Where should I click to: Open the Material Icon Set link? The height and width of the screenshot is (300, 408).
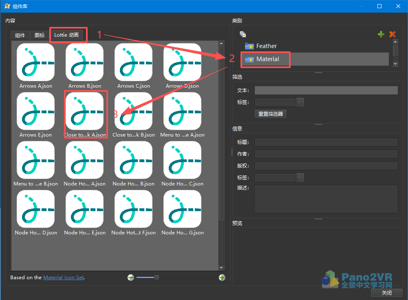[63, 278]
